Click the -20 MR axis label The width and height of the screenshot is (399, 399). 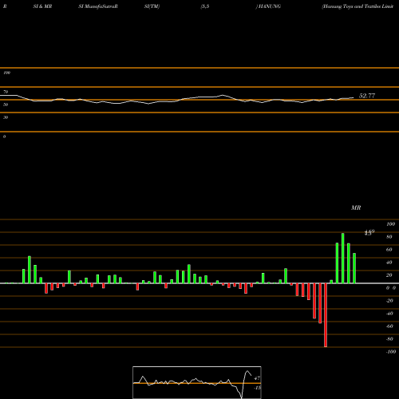389,301
